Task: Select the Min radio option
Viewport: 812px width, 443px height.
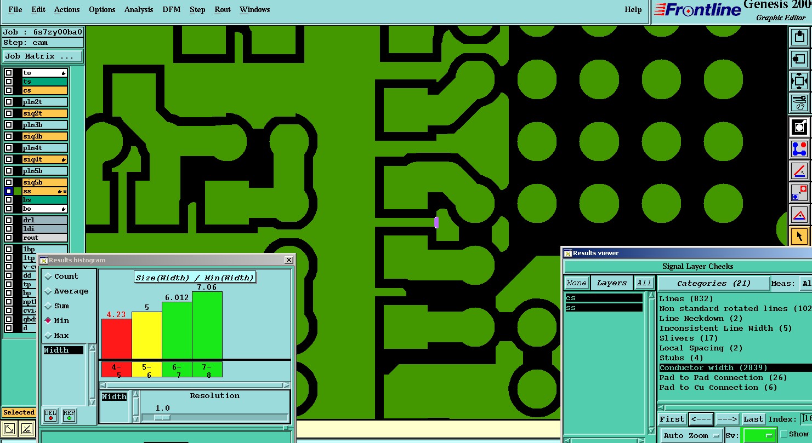Action: (48, 321)
